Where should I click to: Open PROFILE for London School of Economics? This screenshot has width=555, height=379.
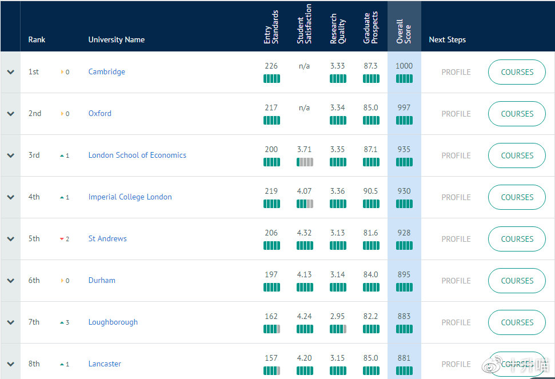456,155
